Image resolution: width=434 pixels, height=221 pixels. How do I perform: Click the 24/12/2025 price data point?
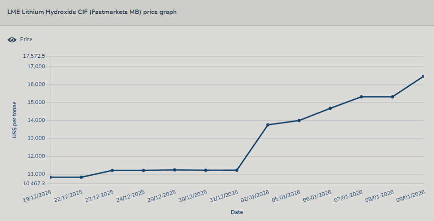click(144, 170)
